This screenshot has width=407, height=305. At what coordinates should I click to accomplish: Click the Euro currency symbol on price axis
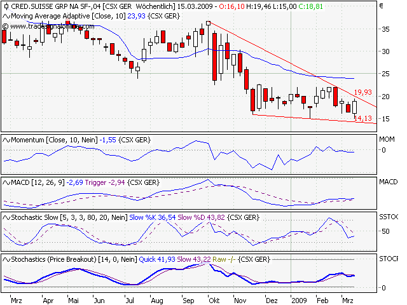[x=381, y=6]
